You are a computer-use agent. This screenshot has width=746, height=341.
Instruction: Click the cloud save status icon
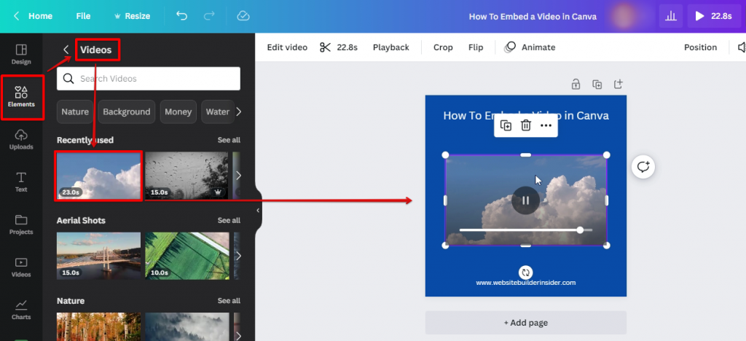tap(243, 16)
